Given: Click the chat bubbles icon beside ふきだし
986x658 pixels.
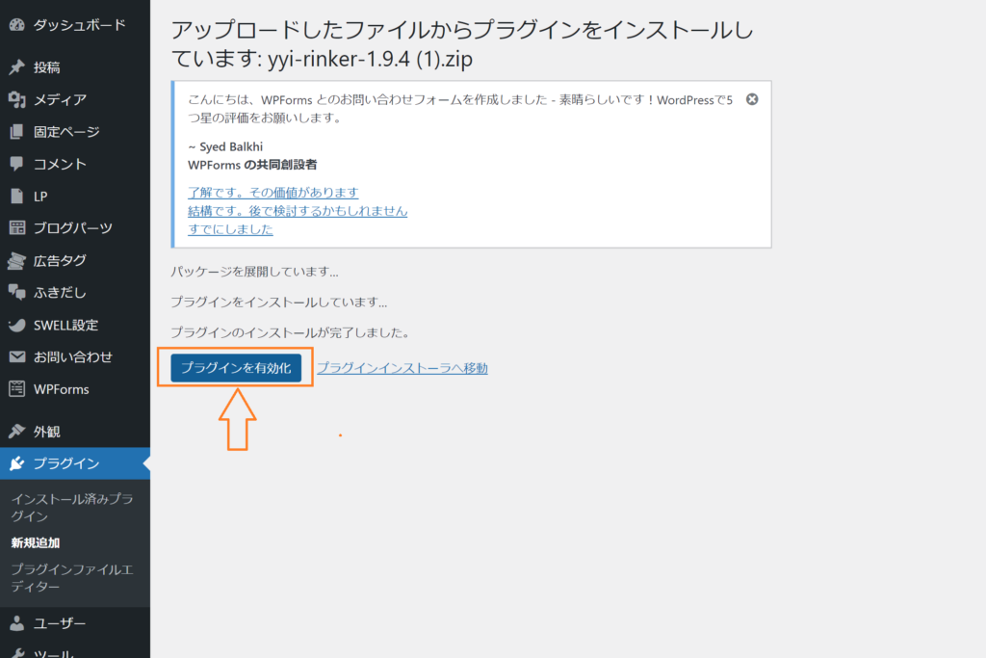Looking at the screenshot, I should click(x=17, y=292).
